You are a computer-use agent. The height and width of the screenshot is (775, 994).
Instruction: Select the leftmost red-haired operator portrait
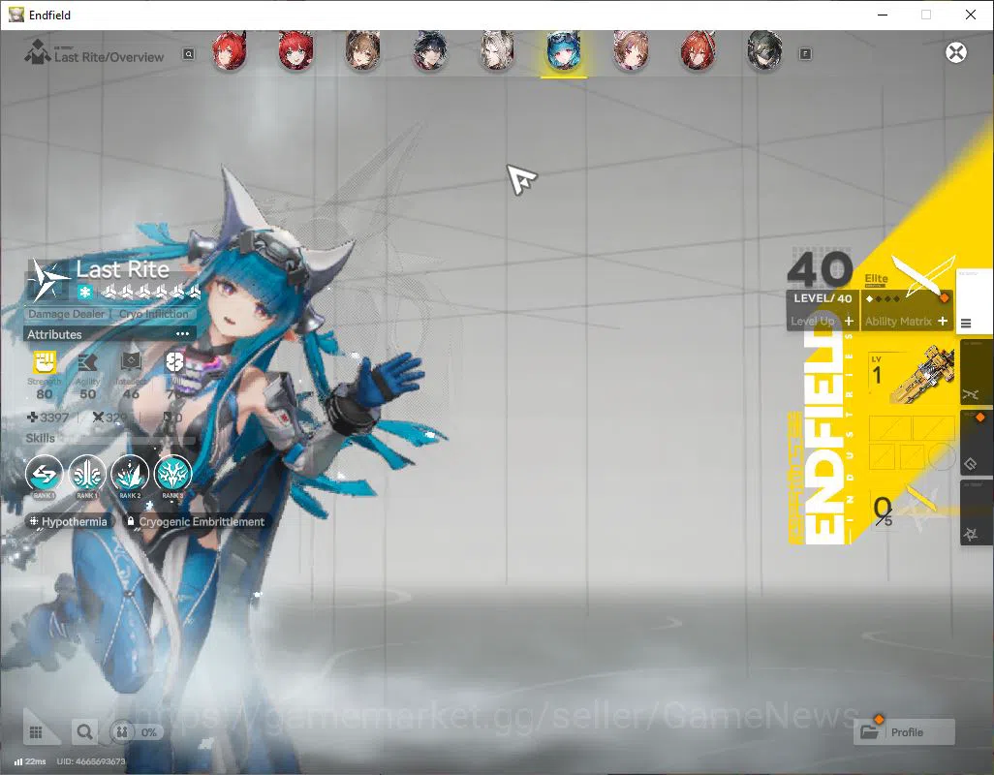[229, 52]
